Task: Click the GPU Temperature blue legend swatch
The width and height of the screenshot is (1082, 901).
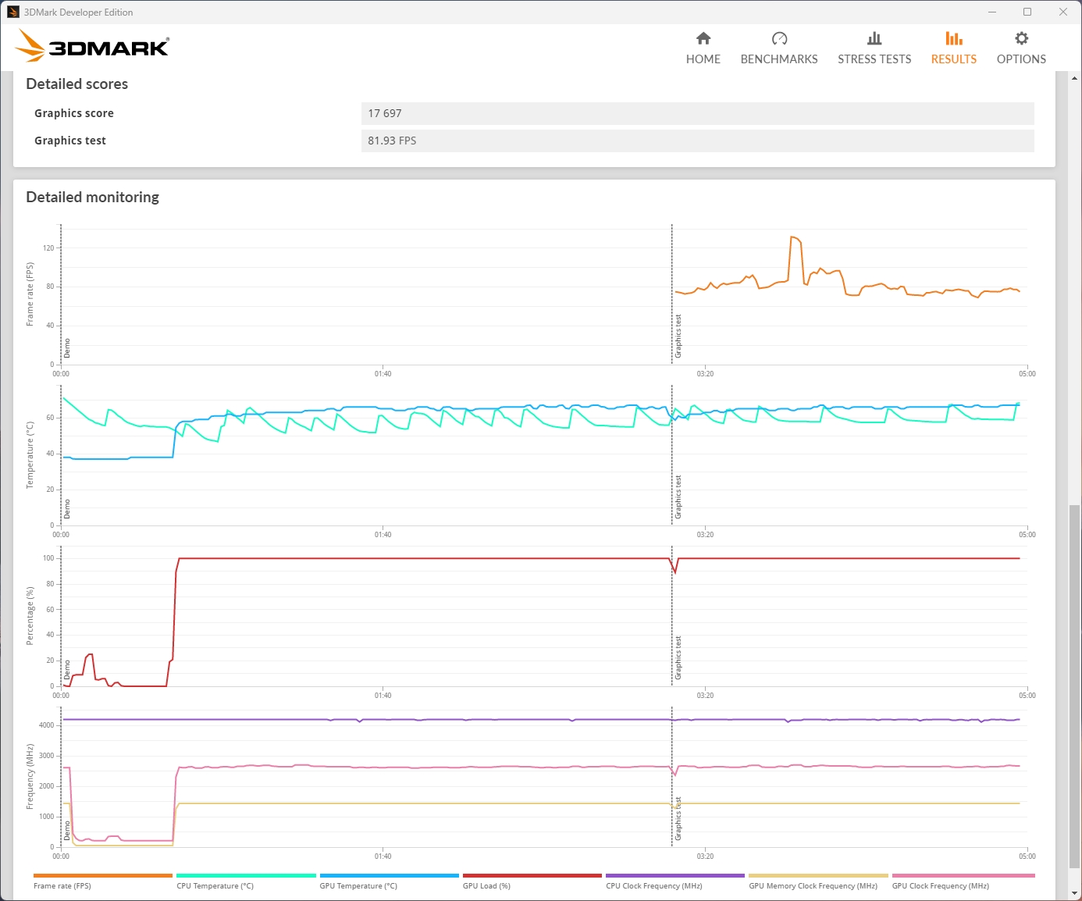Action: pos(389,876)
